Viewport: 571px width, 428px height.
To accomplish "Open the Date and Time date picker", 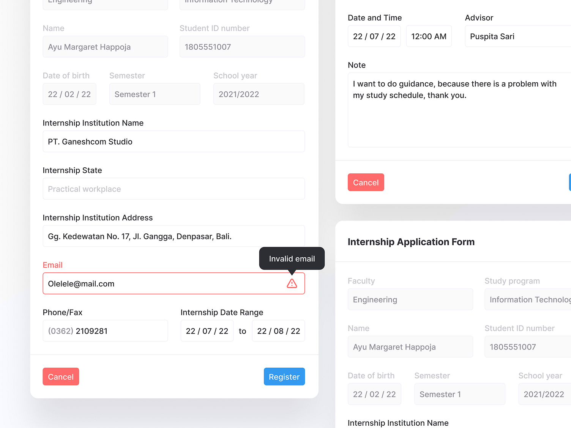I will point(374,36).
